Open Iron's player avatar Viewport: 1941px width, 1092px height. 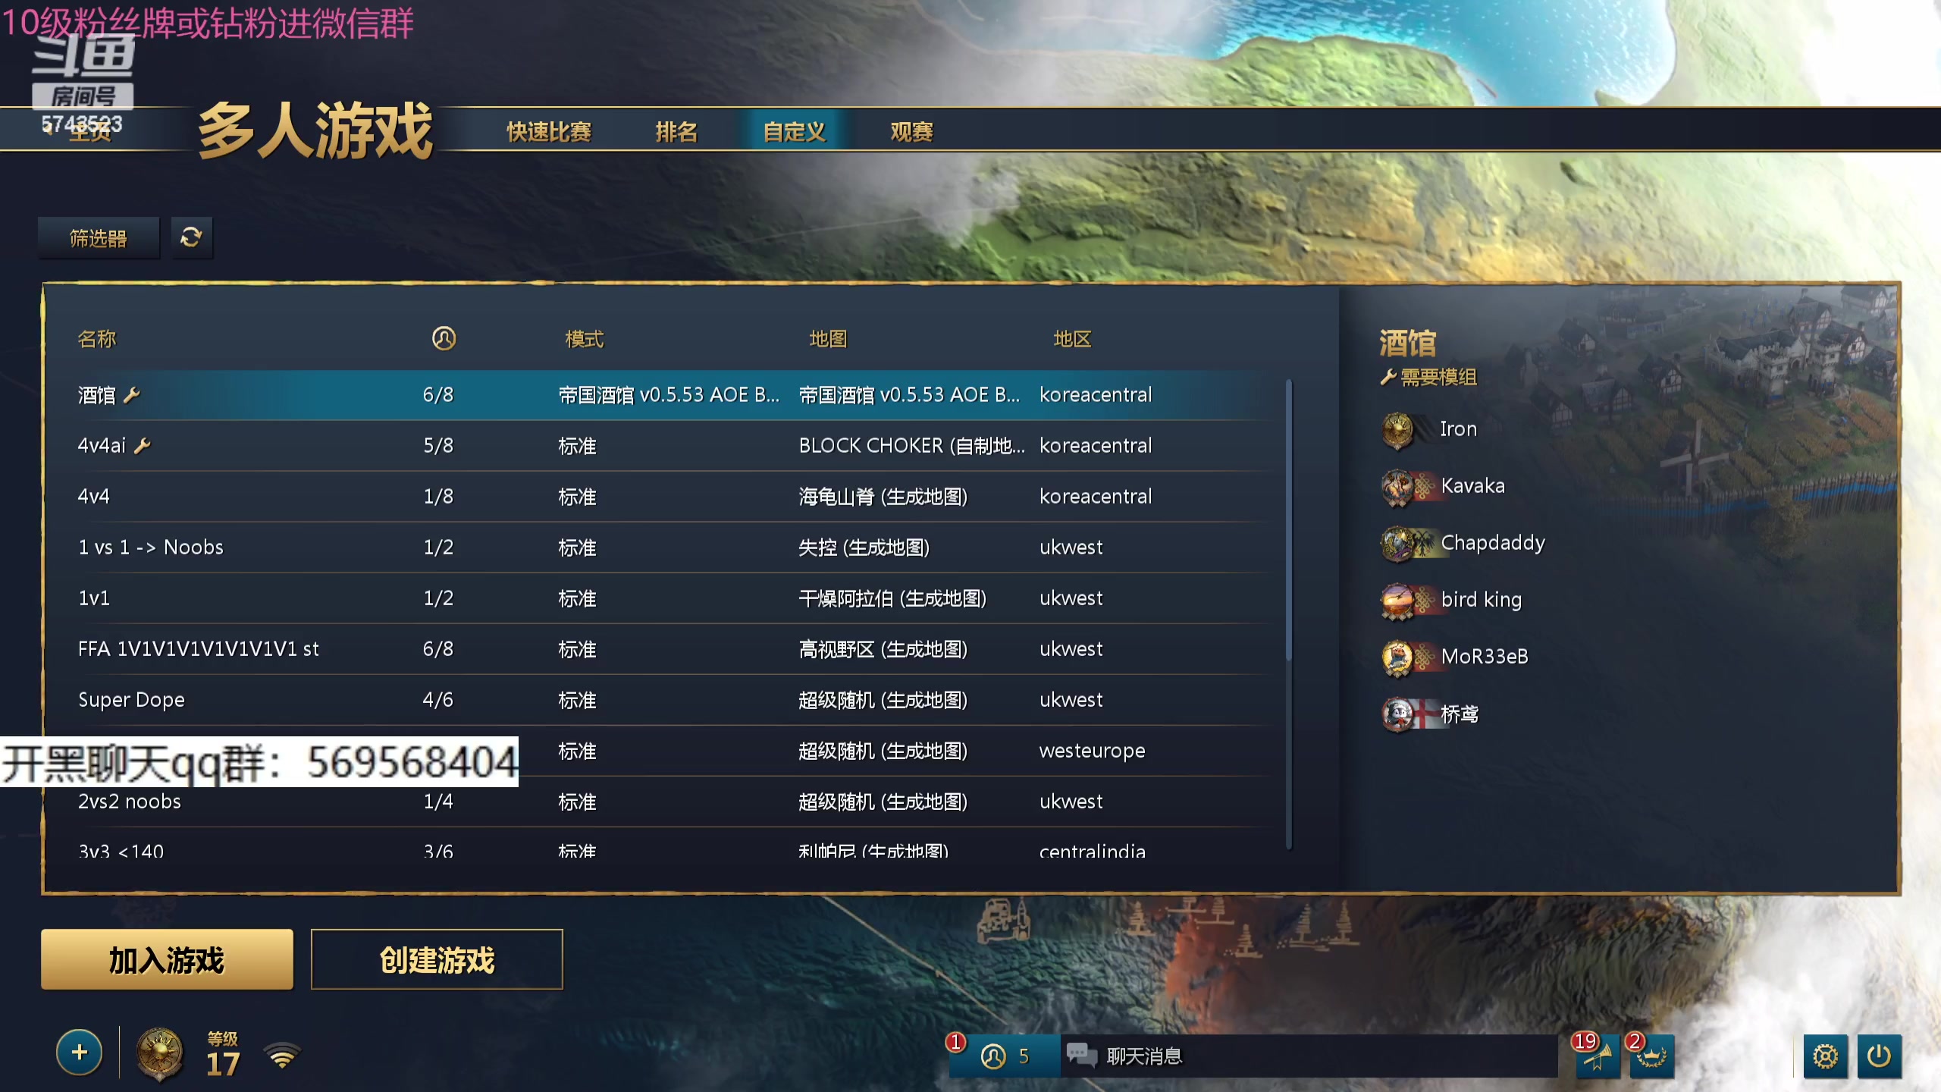tap(1397, 430)
